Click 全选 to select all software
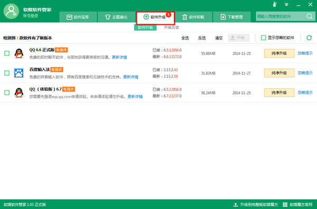This screenshot has height=209, width=317. (185, 38)
